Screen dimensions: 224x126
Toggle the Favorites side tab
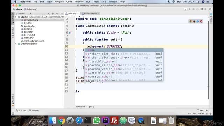pos(13,100)
